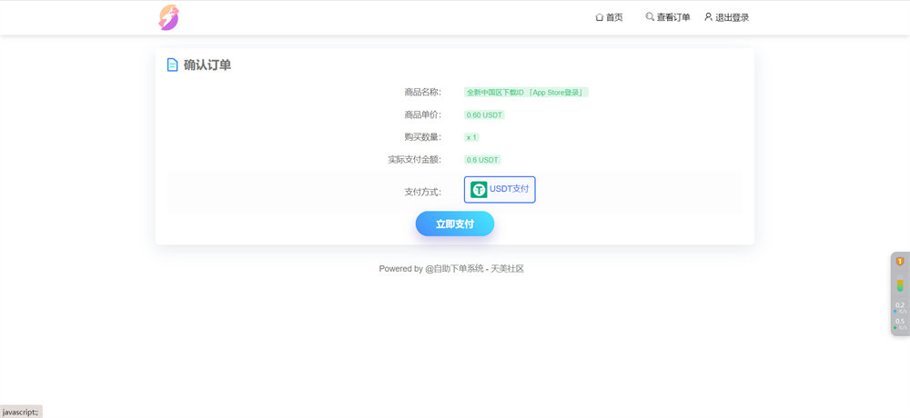The image size is (910, 418).
Task: Click the 0.2 upload speed indicator
Action: tap(900, 307)
